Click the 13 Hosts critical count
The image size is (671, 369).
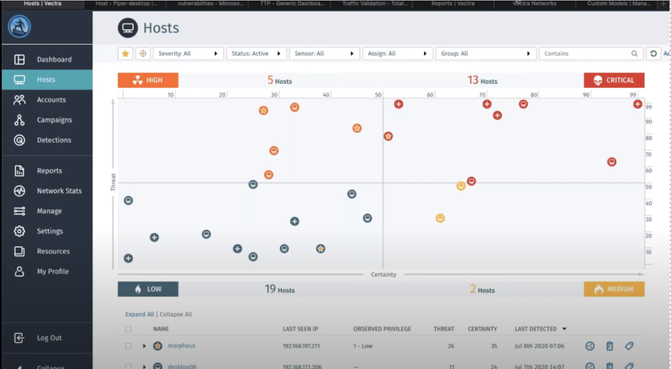pyautogui.click(x=482, y=80)
